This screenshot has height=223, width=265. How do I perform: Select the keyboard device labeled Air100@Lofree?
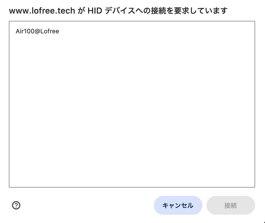37,31
